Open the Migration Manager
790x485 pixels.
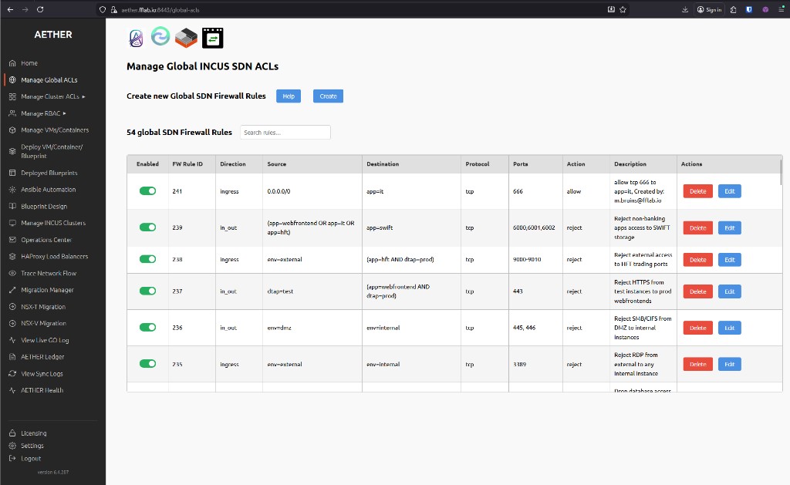pyautogui.click(x=47, y=290)
